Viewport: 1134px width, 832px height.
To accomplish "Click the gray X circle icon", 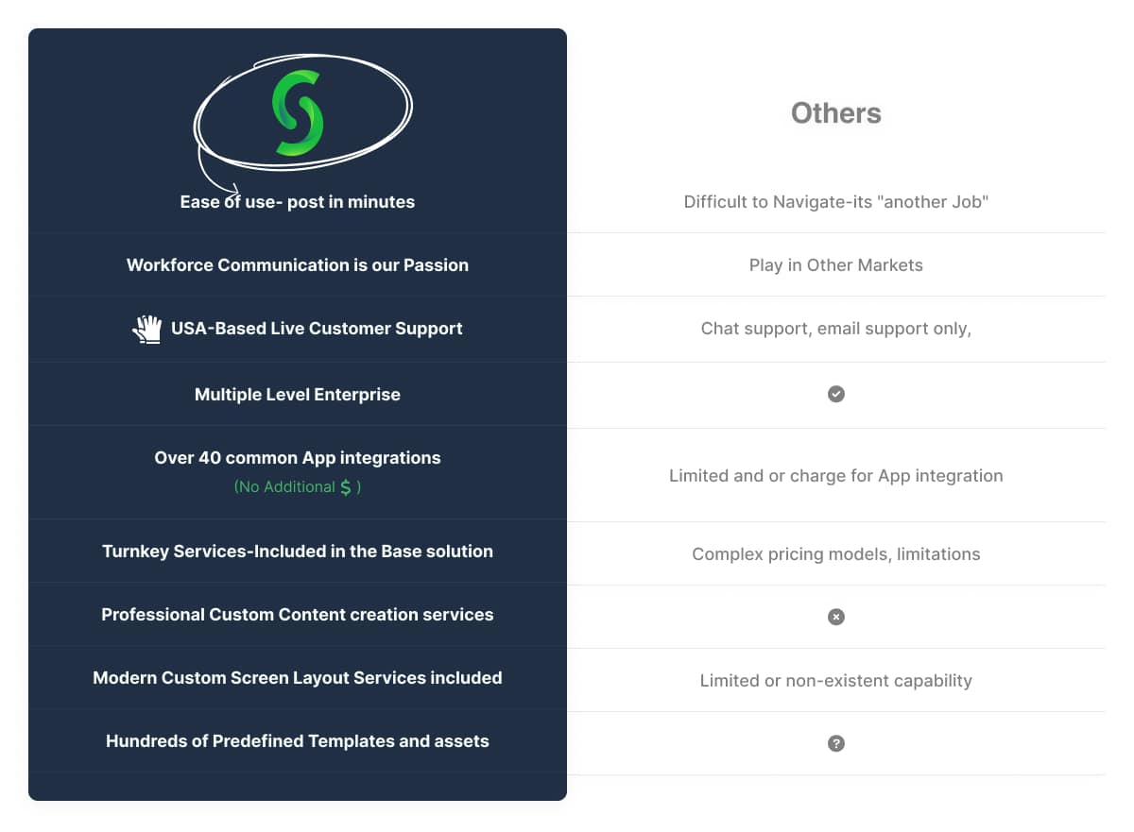I will [836, 617].
